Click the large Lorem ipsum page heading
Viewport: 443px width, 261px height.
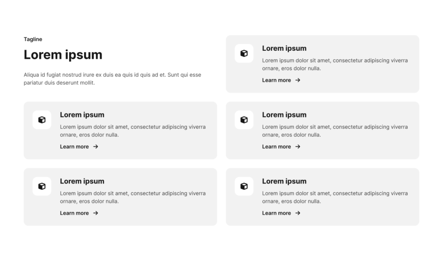(63, 55)
